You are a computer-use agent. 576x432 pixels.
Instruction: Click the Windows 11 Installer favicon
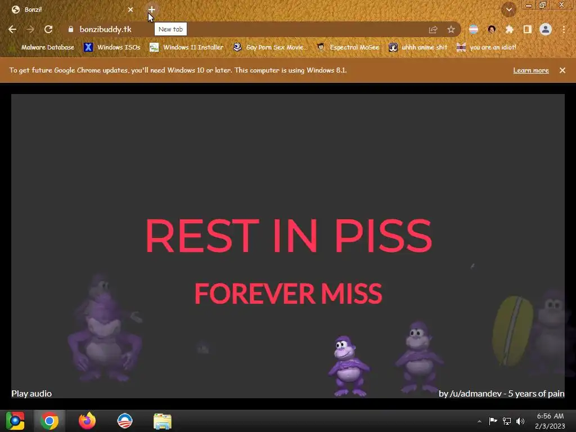154,47
